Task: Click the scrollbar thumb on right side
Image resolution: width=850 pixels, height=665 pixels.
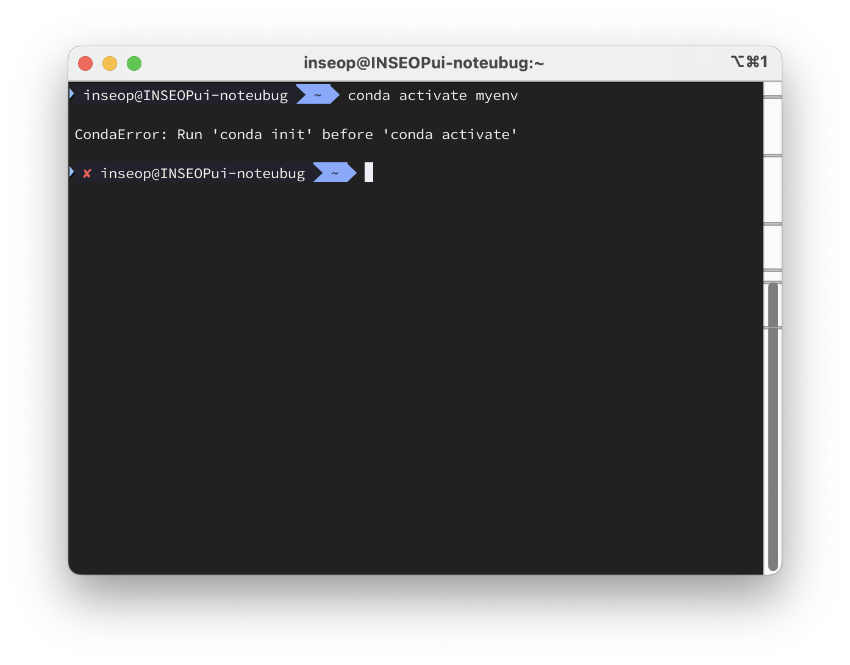Action: 773,427
